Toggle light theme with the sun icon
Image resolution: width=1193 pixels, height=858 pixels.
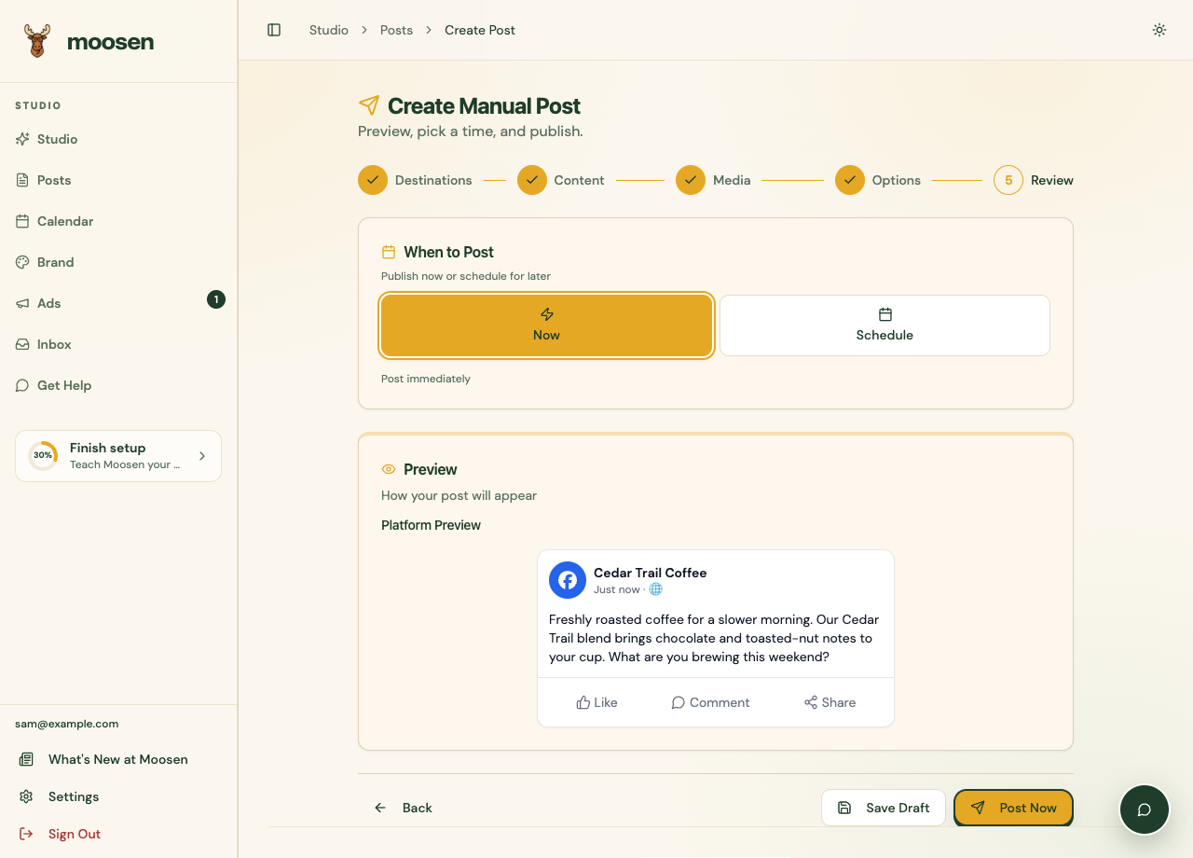pos(1159,30)
